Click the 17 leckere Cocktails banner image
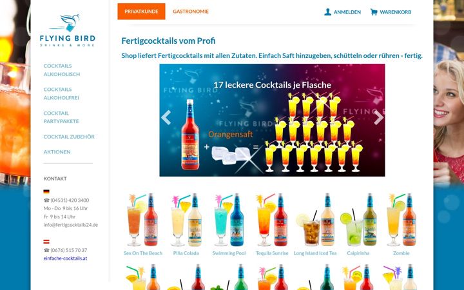 (272, 120)
